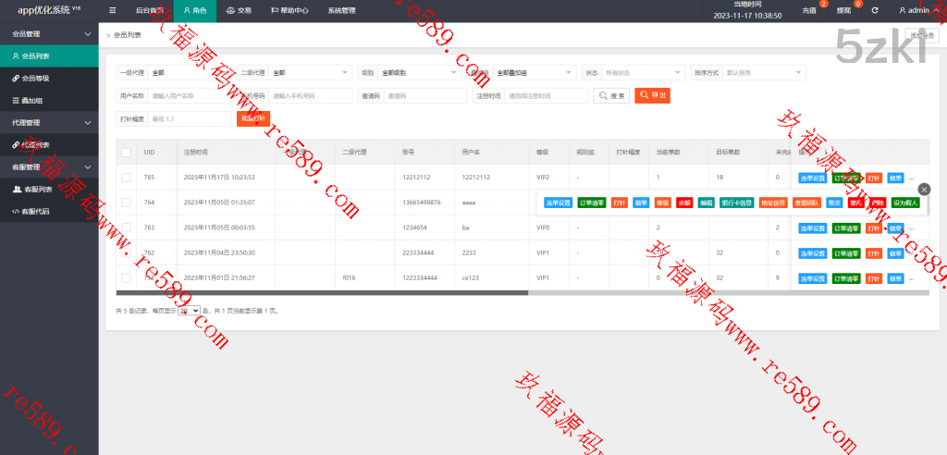
Task: Close the expanded actions popup with X
Action: [x=924, y=190]
